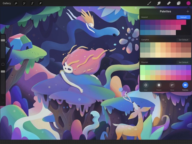This screenshot has height=144, width=192.
Task: Select the Selection S-shaped tool
Action: (x=32, y=3)
